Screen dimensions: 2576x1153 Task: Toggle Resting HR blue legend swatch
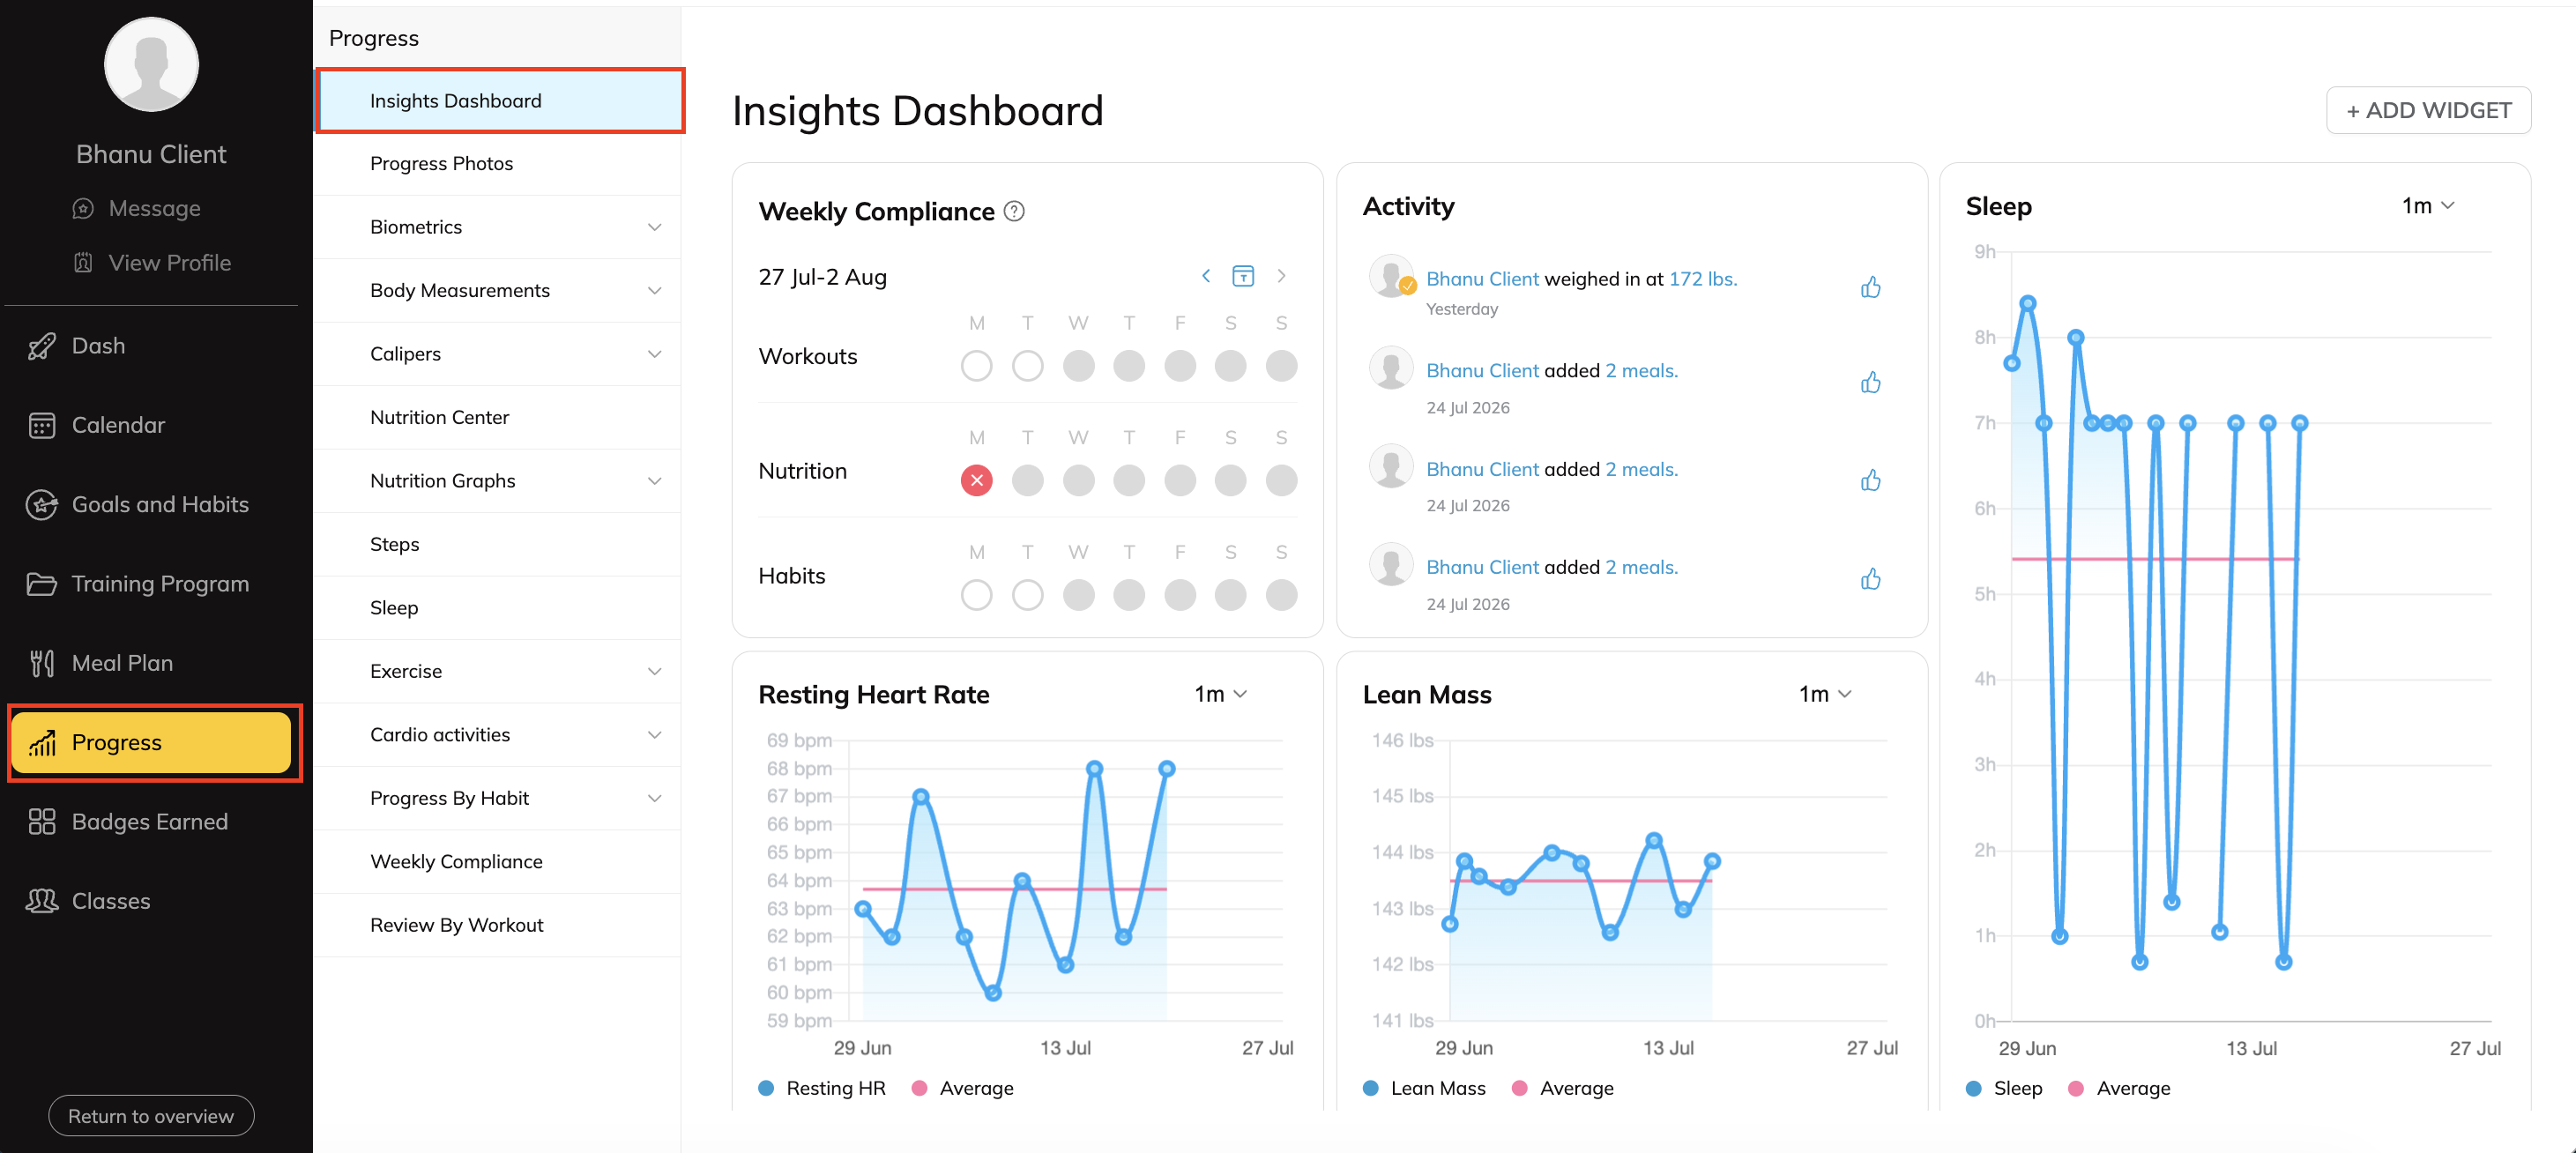(766, 1088)
